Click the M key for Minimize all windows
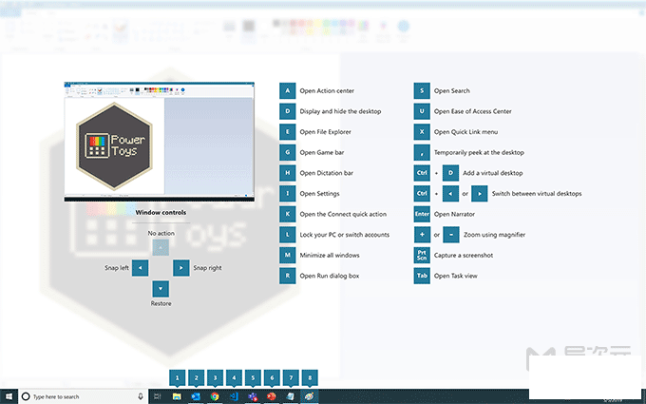Screen dimensions: 646x404 coord(287,255)
